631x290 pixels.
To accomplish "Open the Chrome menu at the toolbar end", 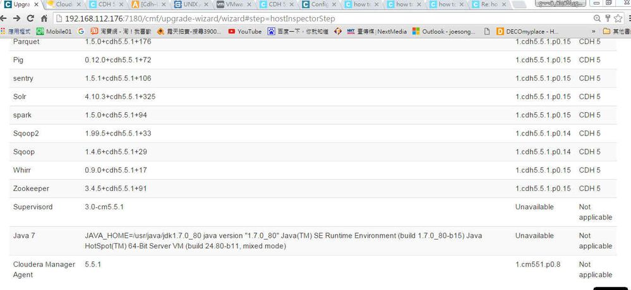I will [x=629, y=18].
